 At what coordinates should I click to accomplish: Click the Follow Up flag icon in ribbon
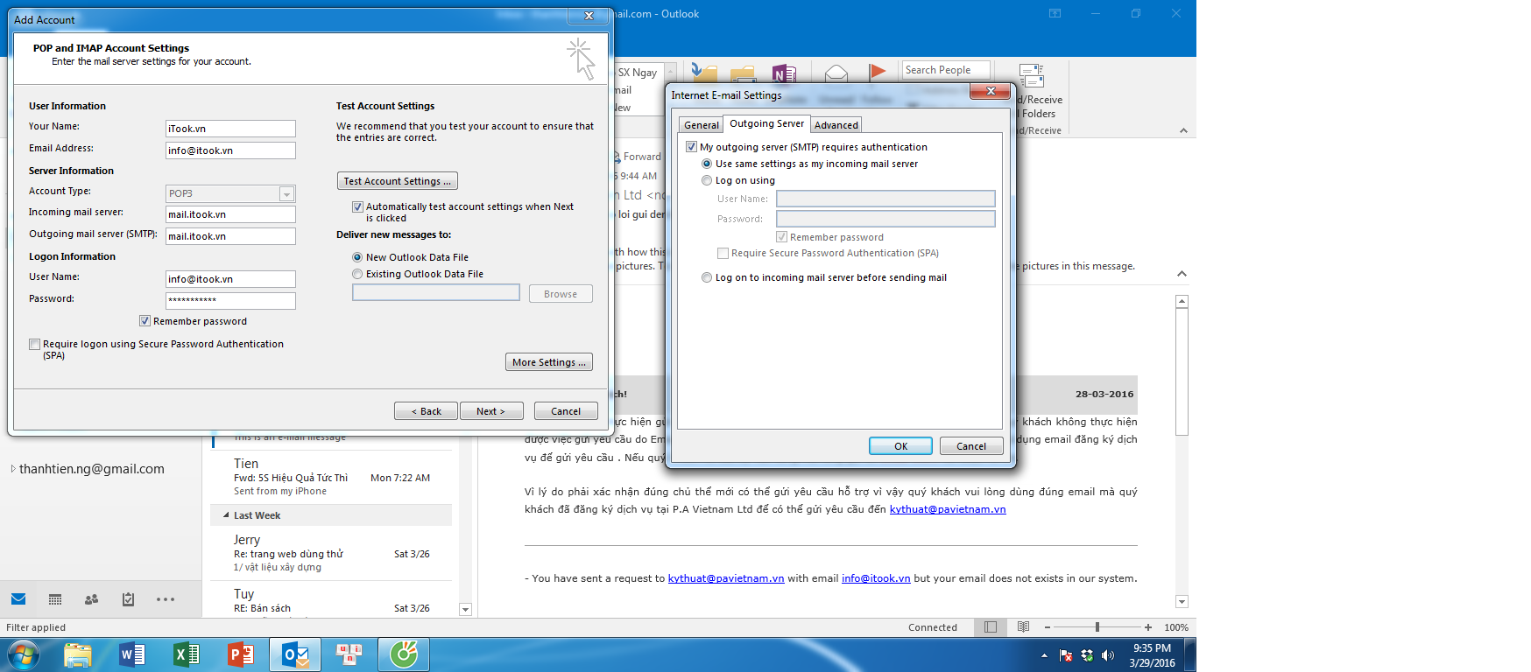pyautogui.click(x=877, y=72)
